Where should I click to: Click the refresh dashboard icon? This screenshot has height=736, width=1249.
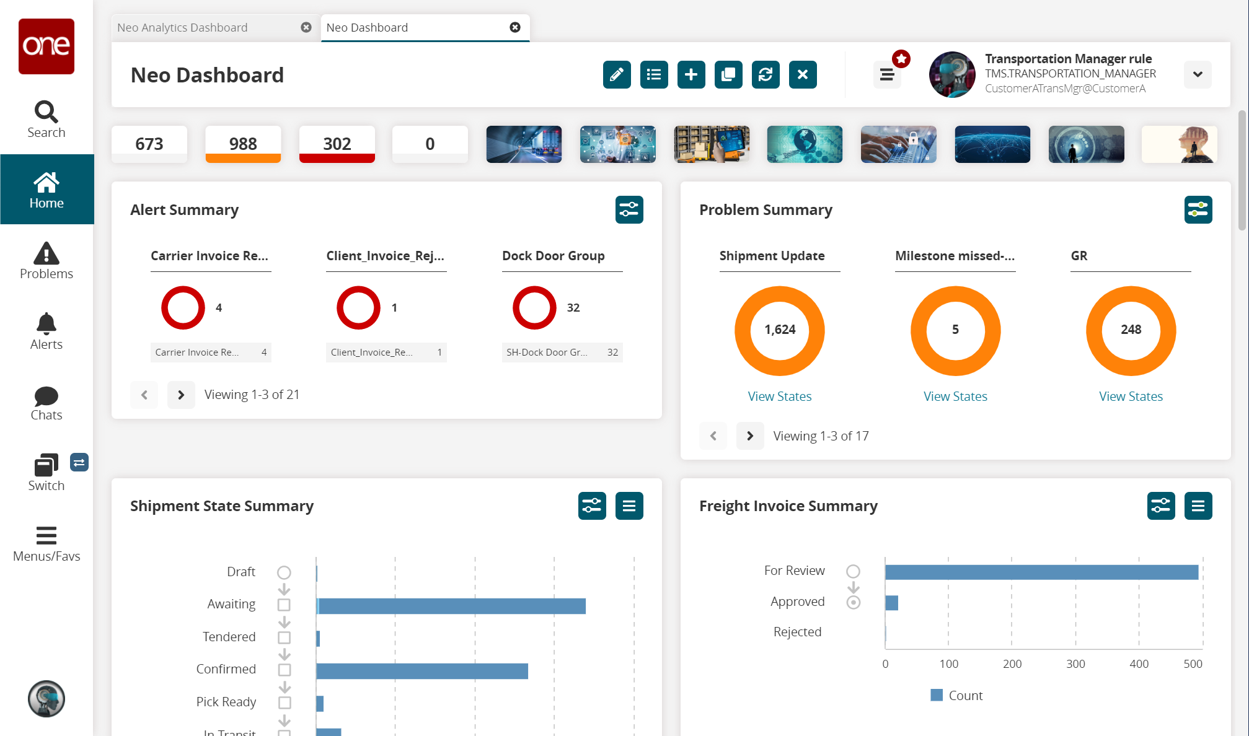point(766,75)
